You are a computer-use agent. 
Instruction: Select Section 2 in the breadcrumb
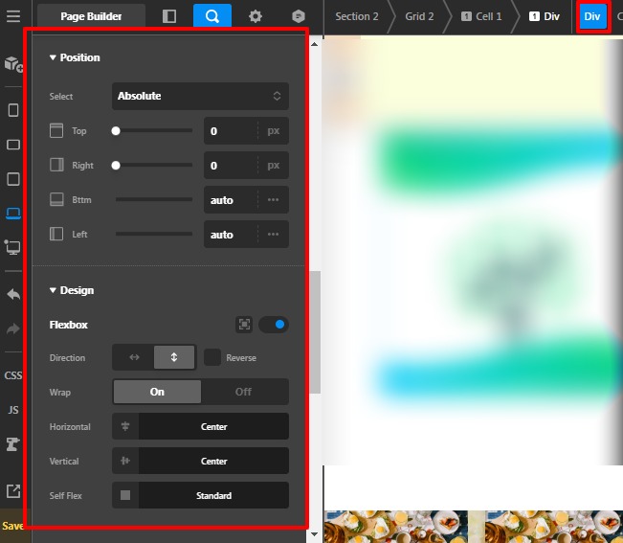pyautogui.click(x=356, y=16)
